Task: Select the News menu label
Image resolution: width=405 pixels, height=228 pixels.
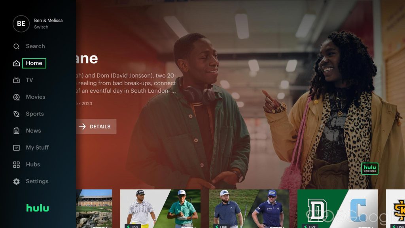Action: 33,131
